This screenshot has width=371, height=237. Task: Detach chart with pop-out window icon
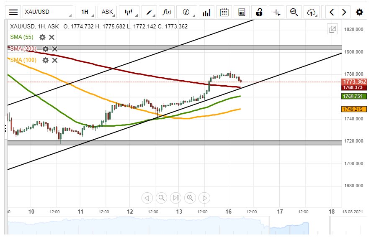click(332, 29)
